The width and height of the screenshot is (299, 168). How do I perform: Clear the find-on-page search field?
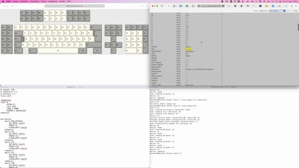[x=285, y=11]
